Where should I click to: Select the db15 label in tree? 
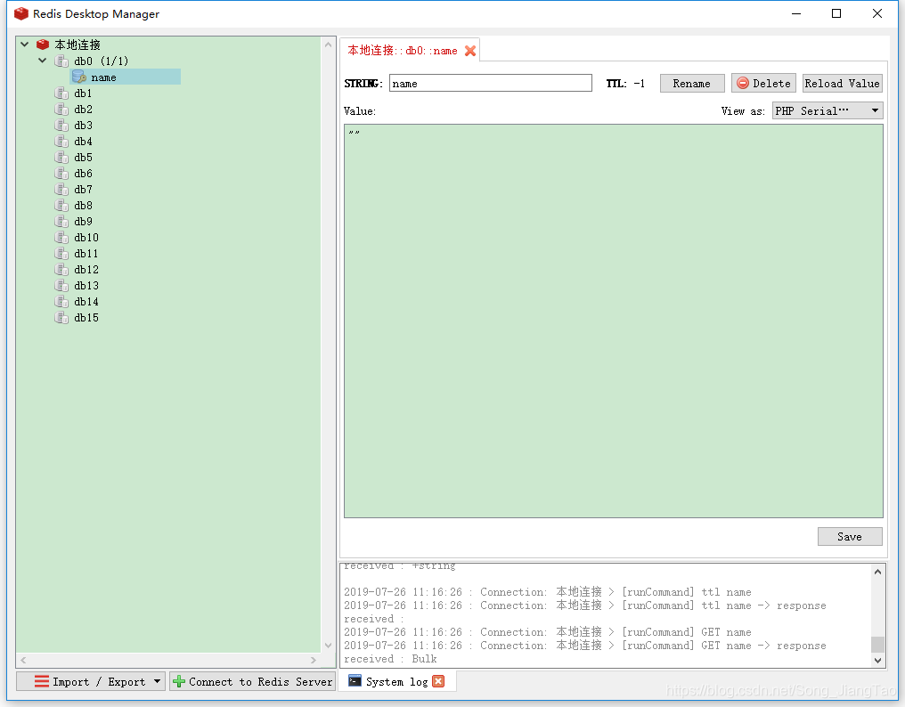(86, 317)
